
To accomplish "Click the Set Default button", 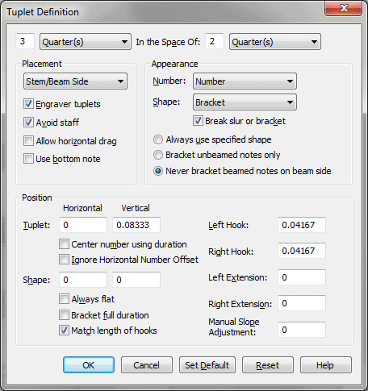I will point(207,365).
